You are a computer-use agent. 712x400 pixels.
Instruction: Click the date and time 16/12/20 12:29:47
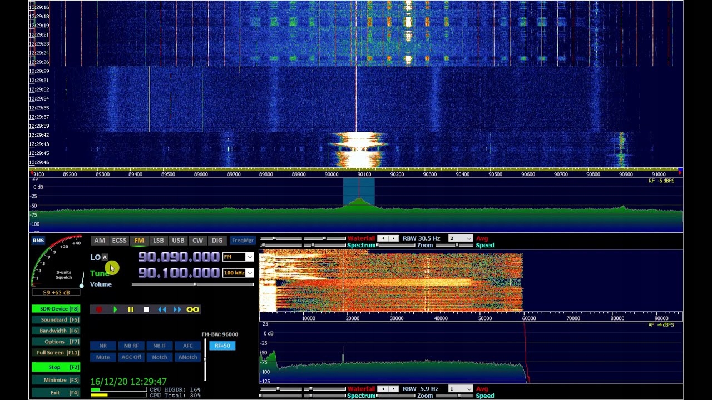click(x=128, y=382)
